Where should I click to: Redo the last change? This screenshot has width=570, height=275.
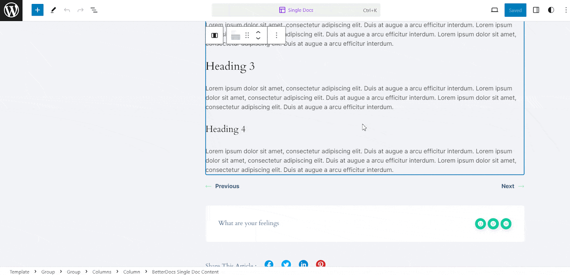[81, 10]
